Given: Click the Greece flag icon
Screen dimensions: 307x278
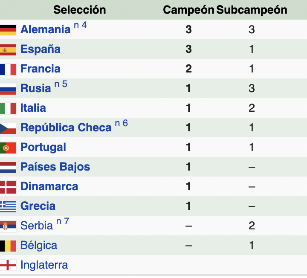Looking at the screenshot, I should 8,207.
